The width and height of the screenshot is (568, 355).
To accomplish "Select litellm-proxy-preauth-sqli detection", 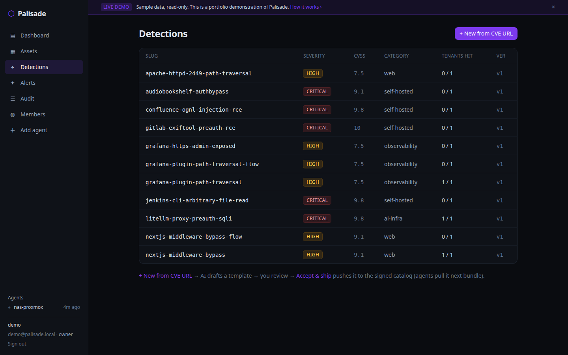I will point(328,219).
